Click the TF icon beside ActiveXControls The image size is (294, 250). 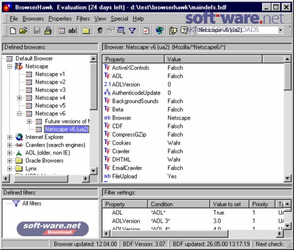click(x=107, y=67)
